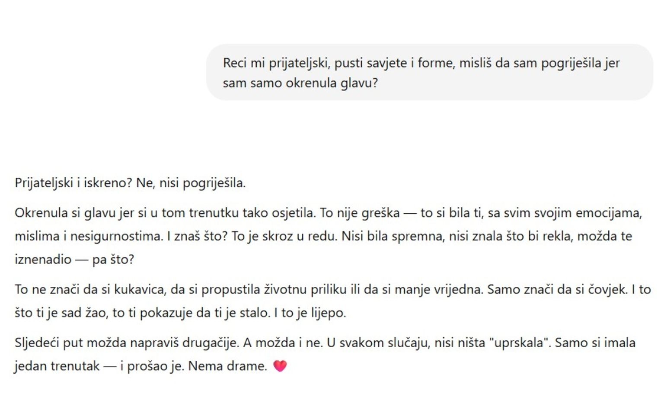Click the phrase "pa što?"
This screenshot has height=397, width=664.
point(113,259)
